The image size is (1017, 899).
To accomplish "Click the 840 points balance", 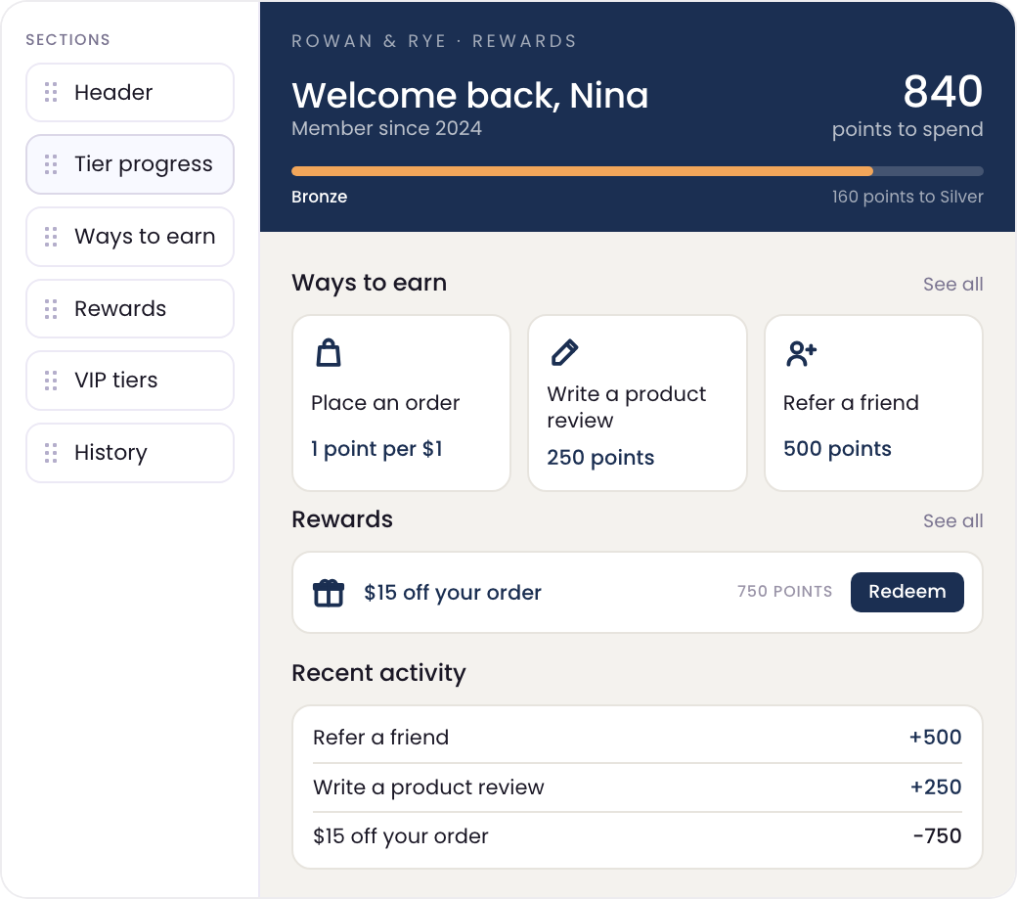I will pyautogui.click(x=943, y=91).
